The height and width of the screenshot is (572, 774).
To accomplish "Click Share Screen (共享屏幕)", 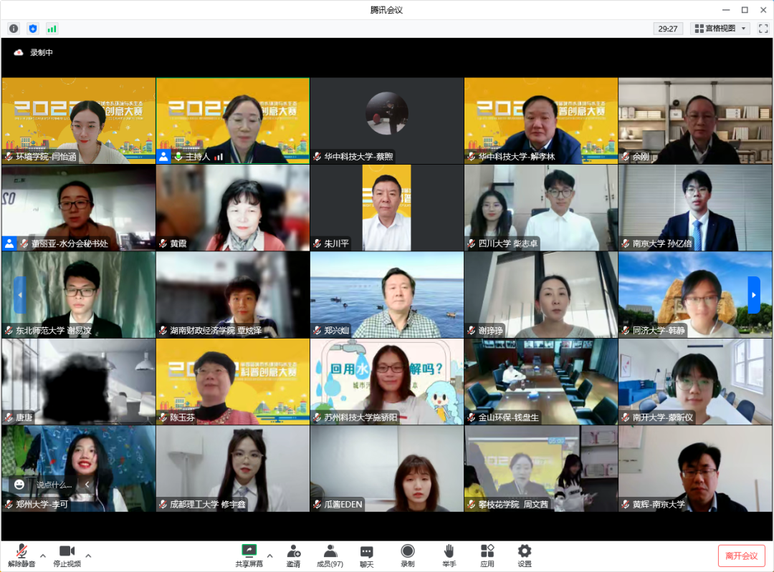I will tap(249, 555).
